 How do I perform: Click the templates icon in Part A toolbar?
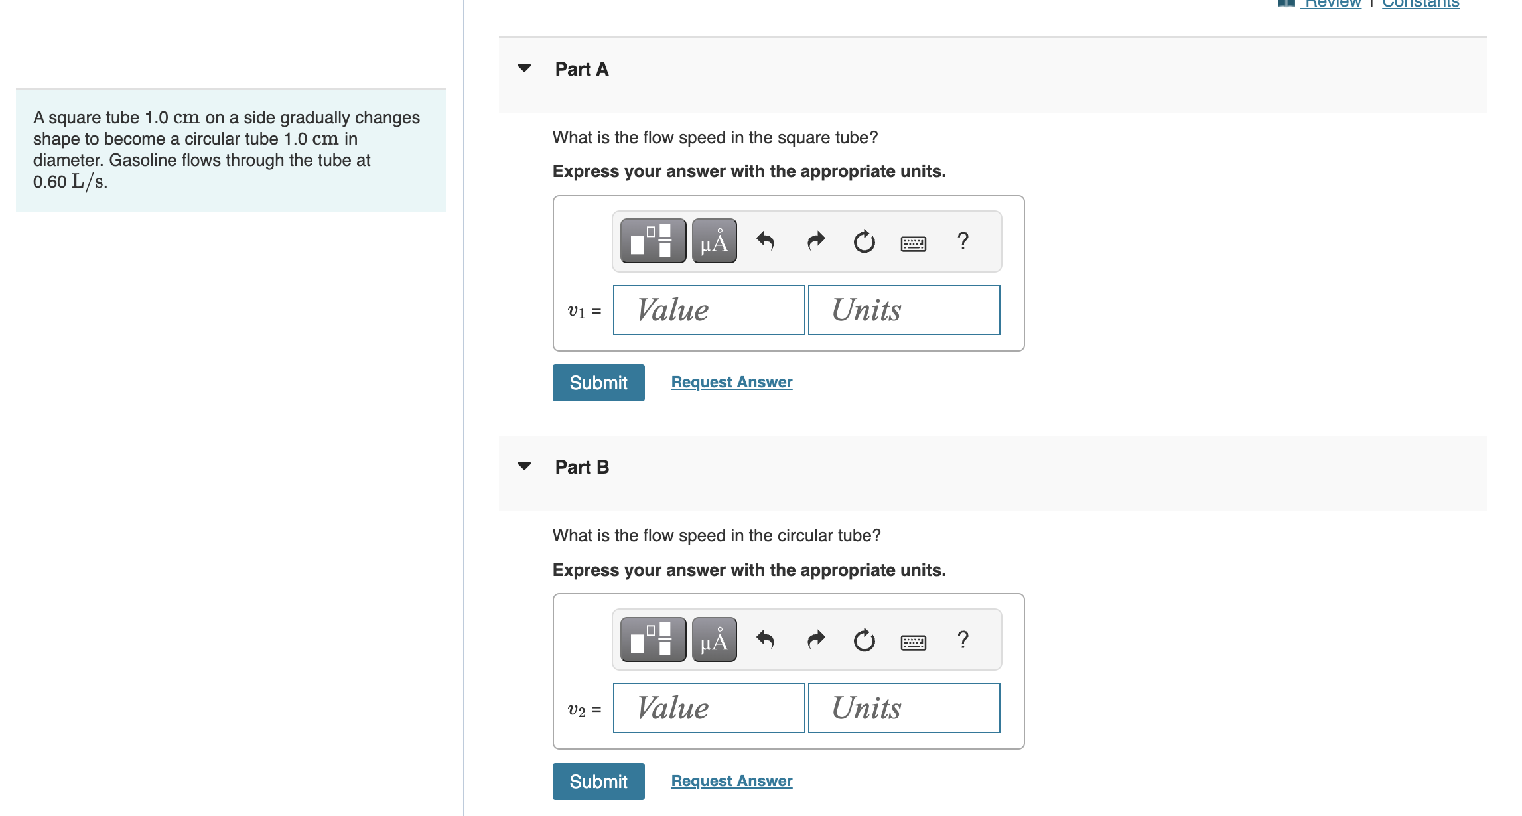[x=653, y=241]
